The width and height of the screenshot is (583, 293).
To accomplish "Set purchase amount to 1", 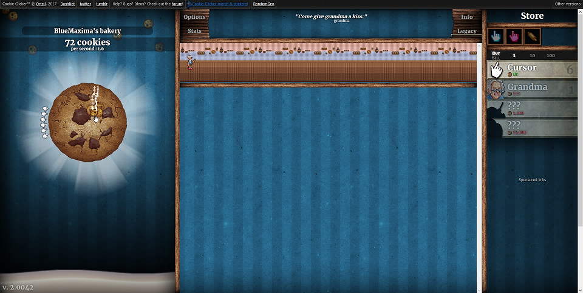I will [x=514, y=55].
